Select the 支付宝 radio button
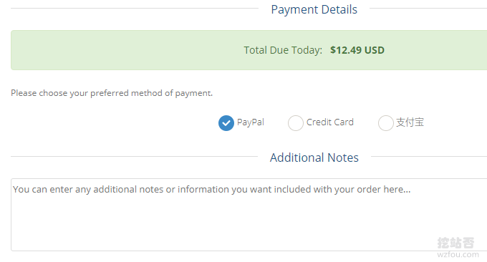 [x=386, y=123]
